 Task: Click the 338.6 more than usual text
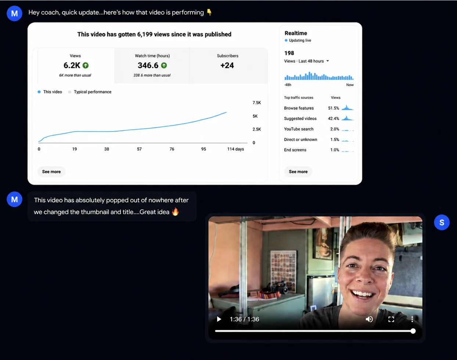click(x=152, y=75)
